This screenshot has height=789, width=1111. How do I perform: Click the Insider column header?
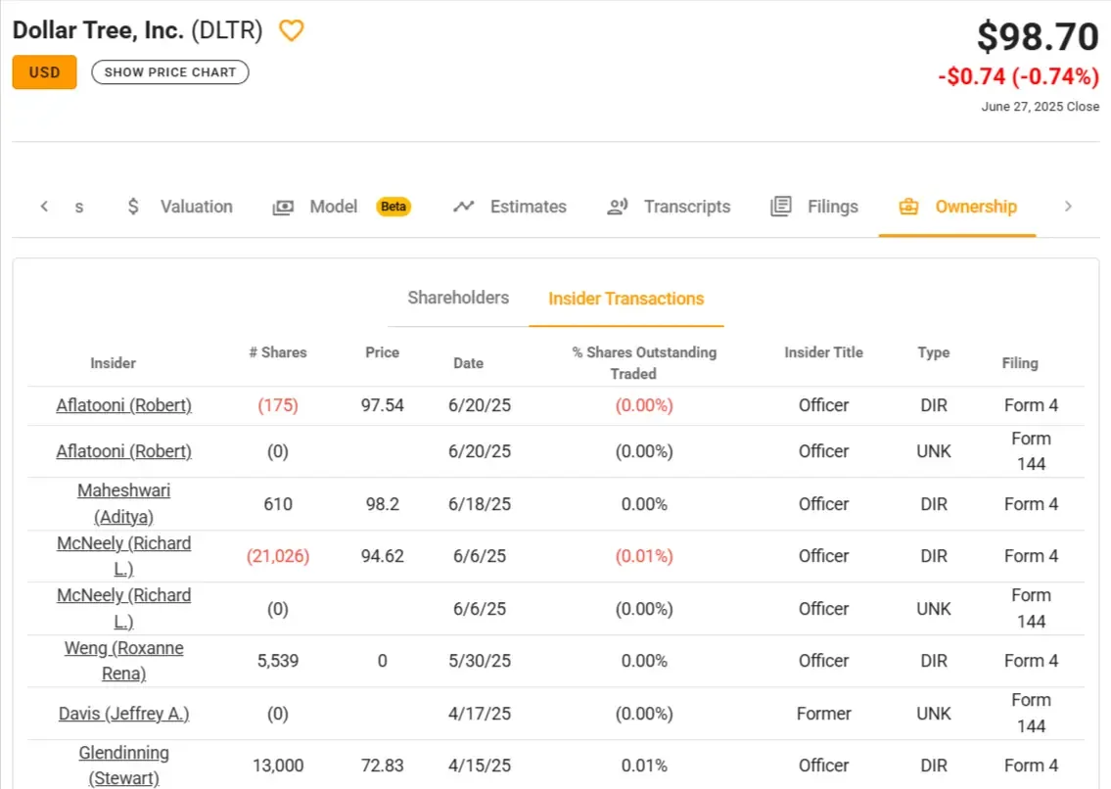click(113, 363)
